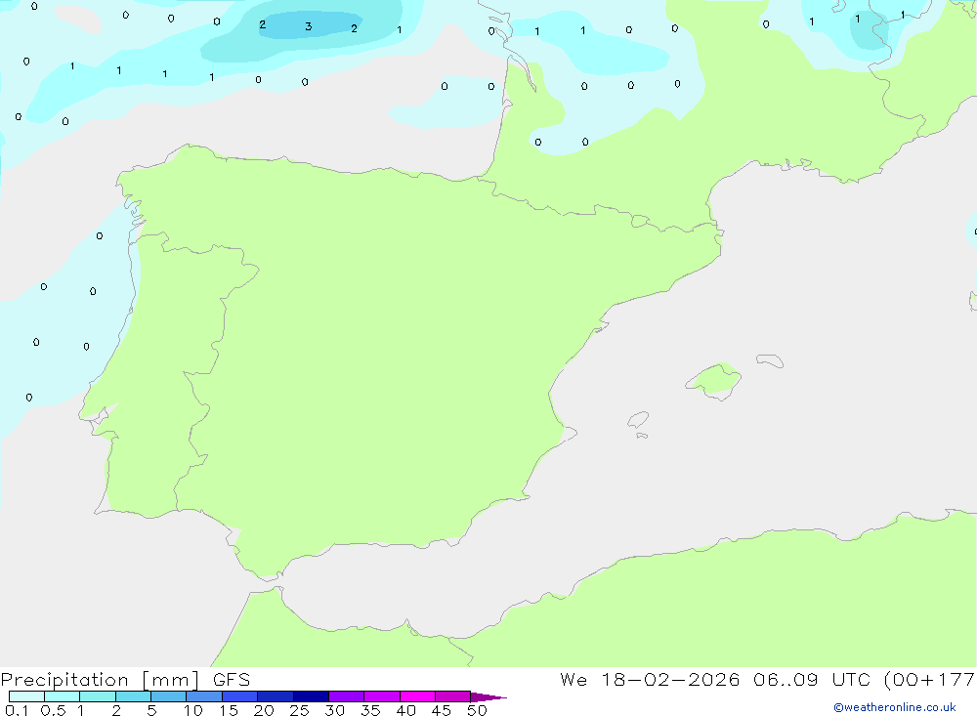The width and height of the screenshot is (977, 716).
Task: Click the 20–25 mm legend color swatch
Action: point(275,696)
